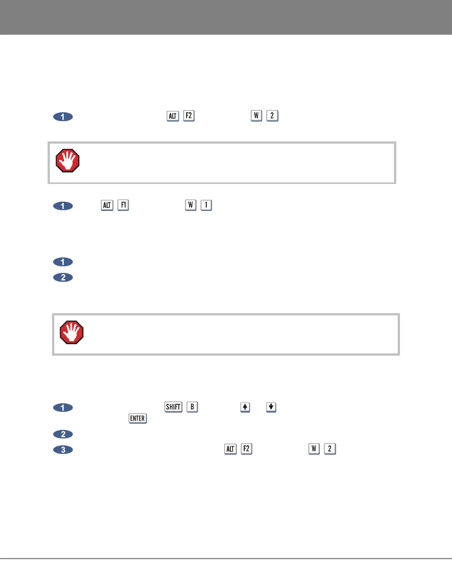This screenshot has width=452, height=585.
Task: Click the F1 keycap icon
Action: (x=123, y=205)
